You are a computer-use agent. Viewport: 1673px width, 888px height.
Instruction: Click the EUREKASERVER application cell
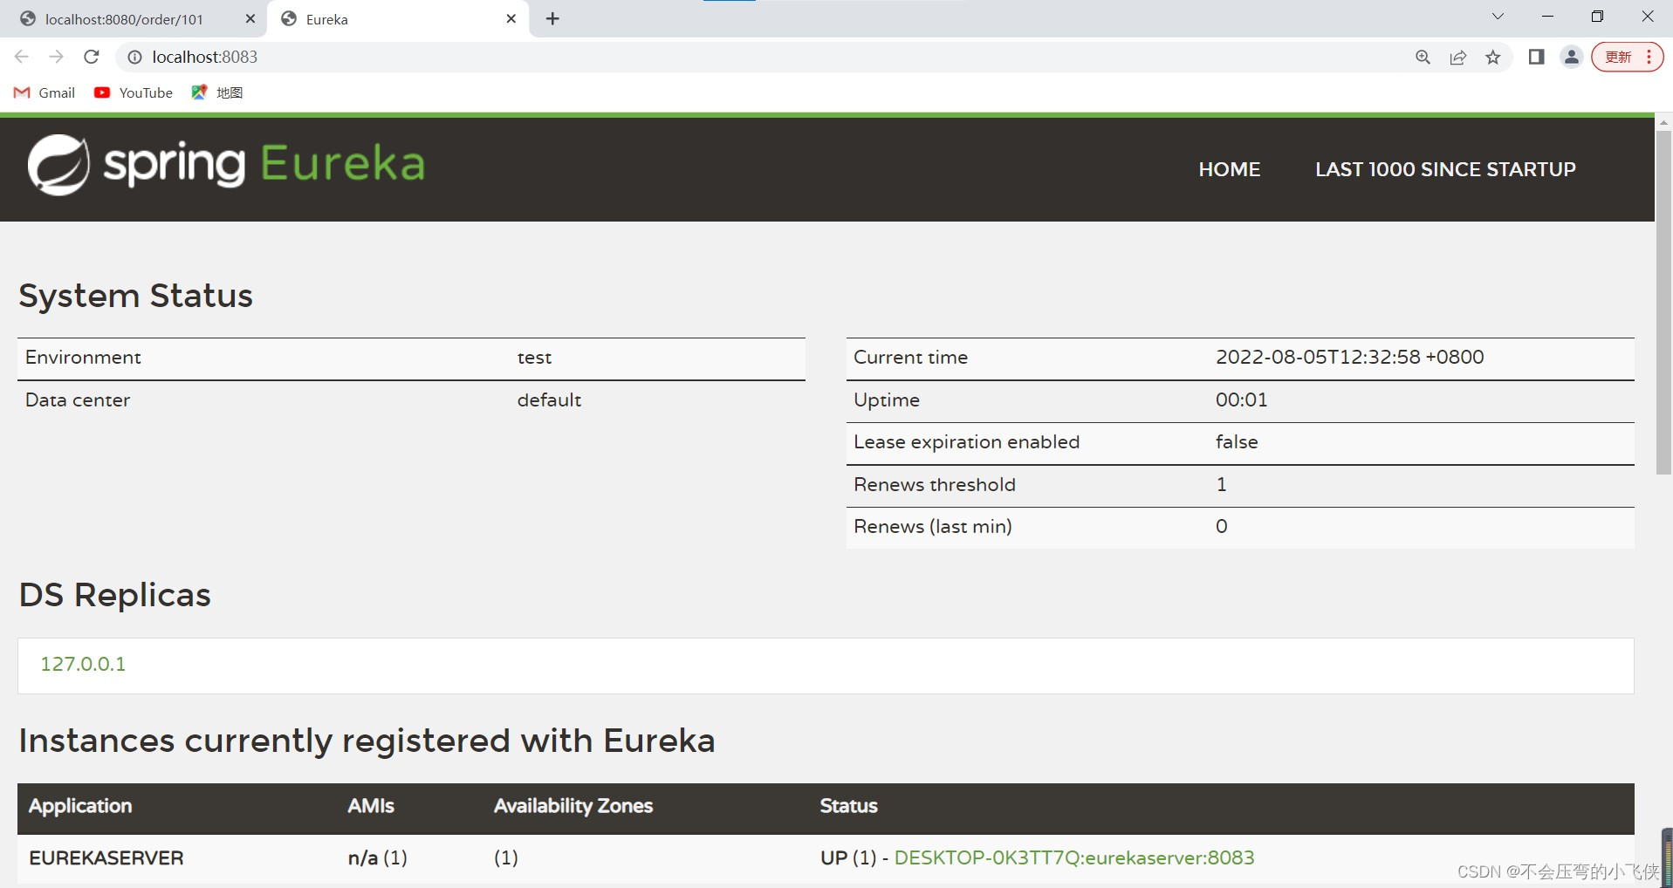pos(106,857)
